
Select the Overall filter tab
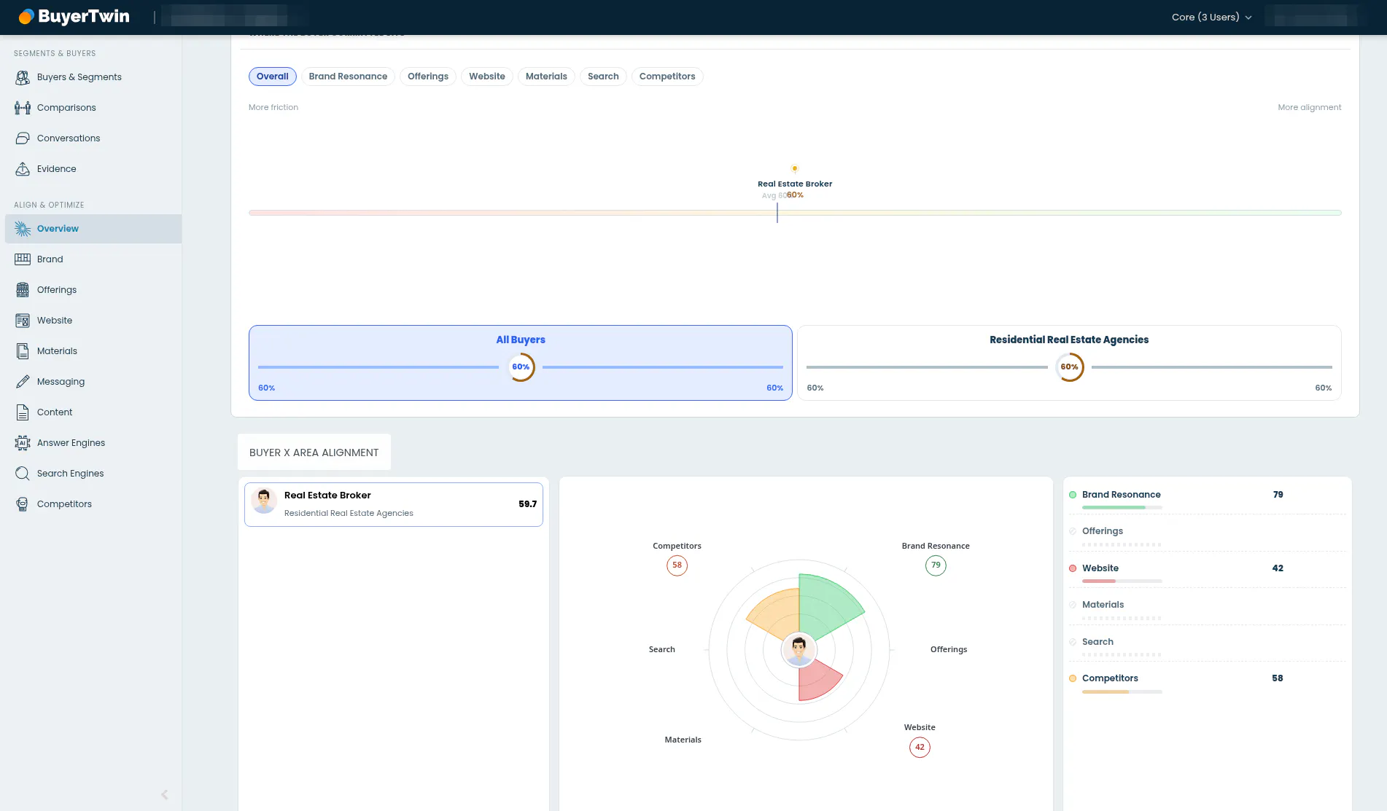point(272,77)
